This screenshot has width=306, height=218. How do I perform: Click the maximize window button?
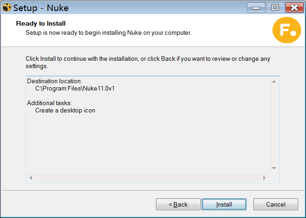275,8
